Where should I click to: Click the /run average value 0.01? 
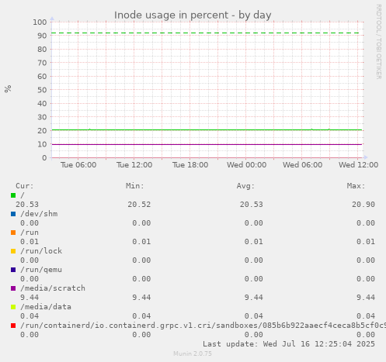click(x=254, y=242)
